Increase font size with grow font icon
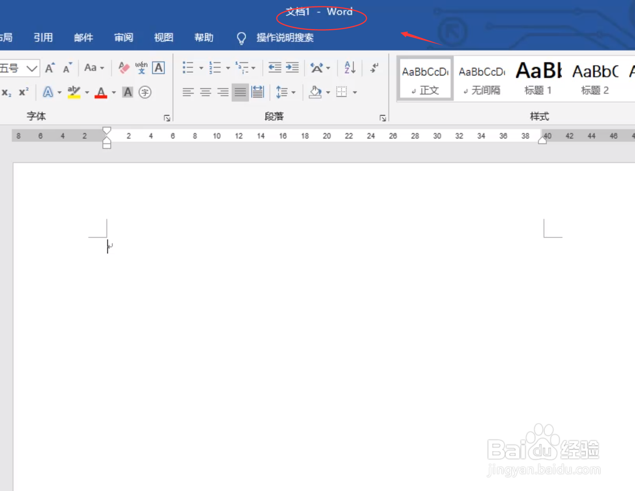The image size is (635, 491). (x=50, y=68)
